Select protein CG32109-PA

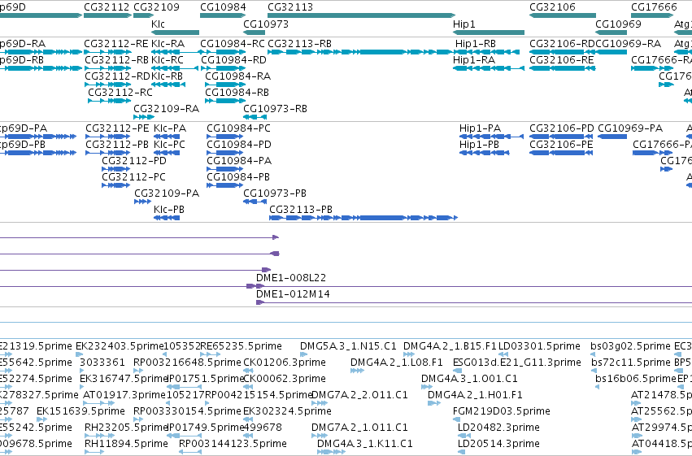click(142, 202)
